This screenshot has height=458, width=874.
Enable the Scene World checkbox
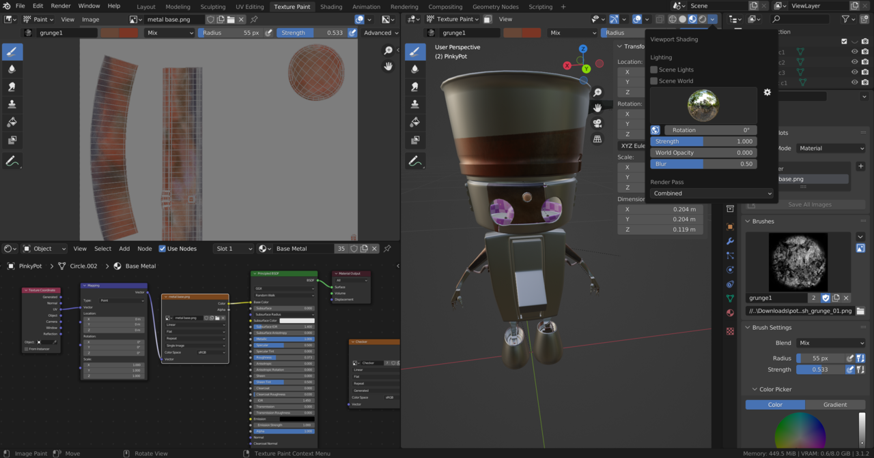(654, 81)
